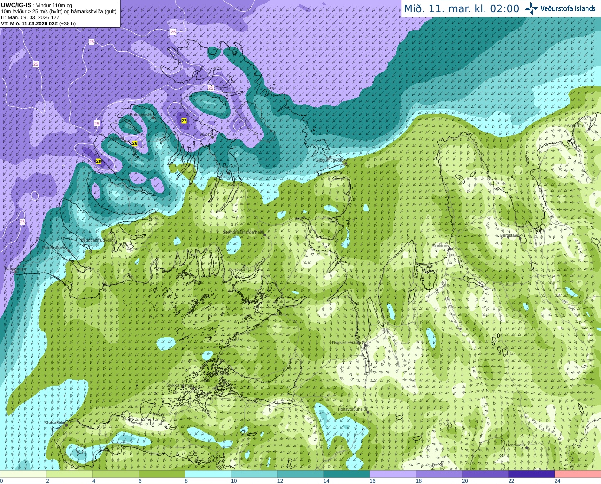Select the pink above-24 m/s legend swatch
The height and width of the screenshot is (484, 601).
(578, 474)
